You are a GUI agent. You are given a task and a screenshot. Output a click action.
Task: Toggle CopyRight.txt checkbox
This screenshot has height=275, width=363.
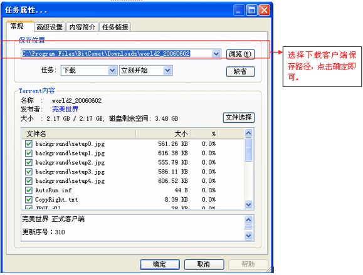point(28,199)
